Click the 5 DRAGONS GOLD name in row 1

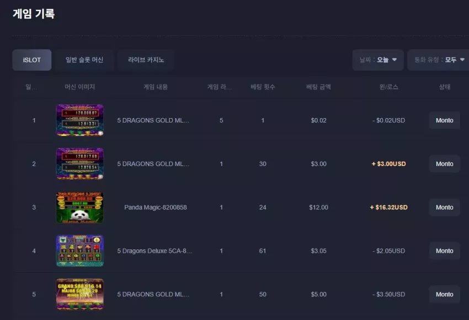tap(153, 120)
